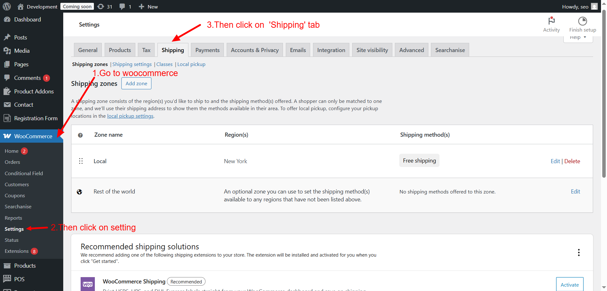607x291 pixels.
Task: Activate WooCommerce Shipping extension
Action: 570,284
